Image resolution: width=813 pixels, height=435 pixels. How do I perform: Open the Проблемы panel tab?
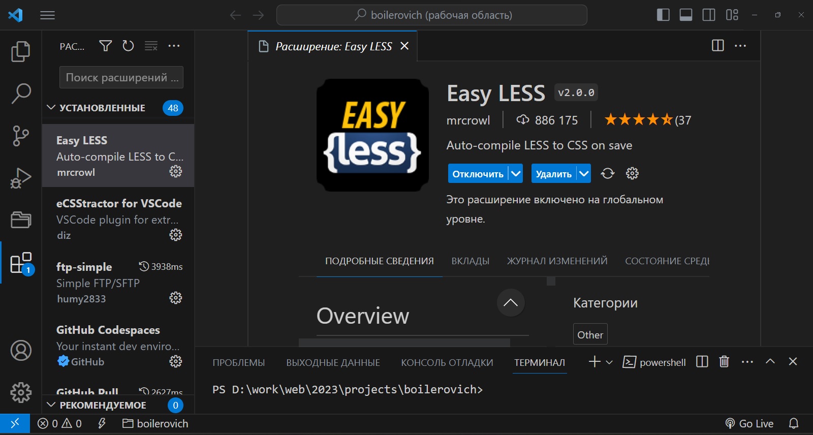click(239, 363)
